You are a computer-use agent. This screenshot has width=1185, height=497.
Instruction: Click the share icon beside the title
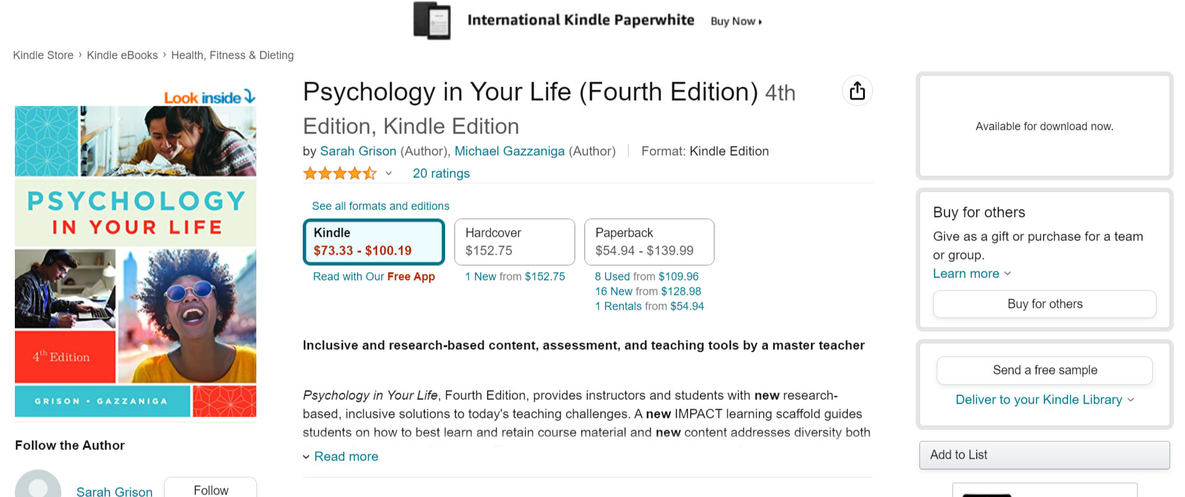pyautogui.click(x=857, y=91)
